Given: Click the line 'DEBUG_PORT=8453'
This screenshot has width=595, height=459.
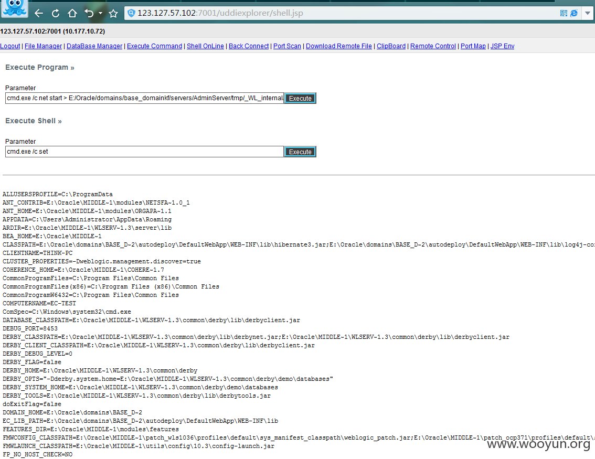Looking at the screenshot, I should (30, 328).
